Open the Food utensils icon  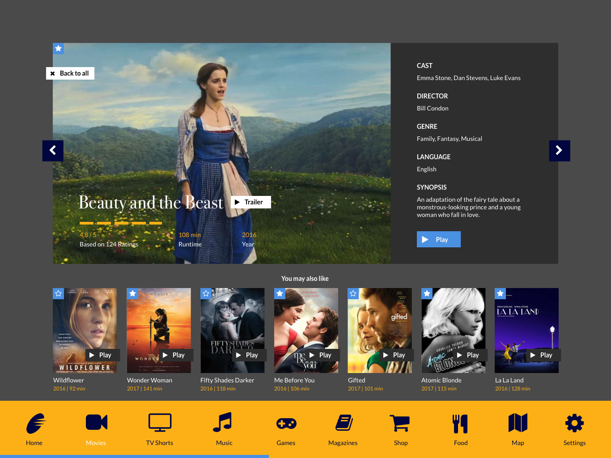coord(460,424)
